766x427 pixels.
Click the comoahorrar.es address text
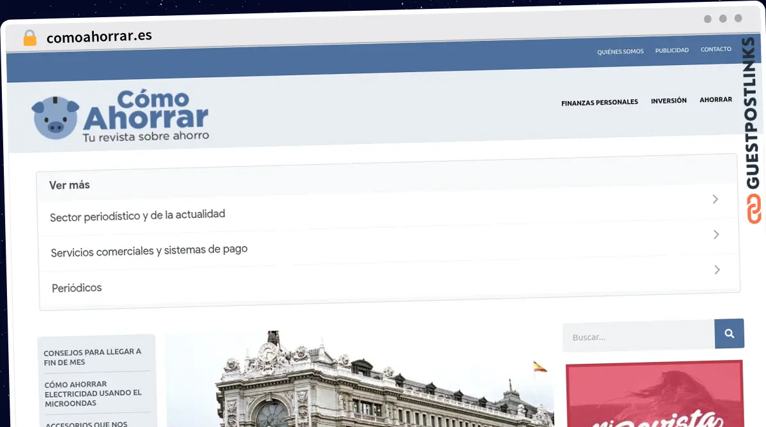[x=99, y=37]
